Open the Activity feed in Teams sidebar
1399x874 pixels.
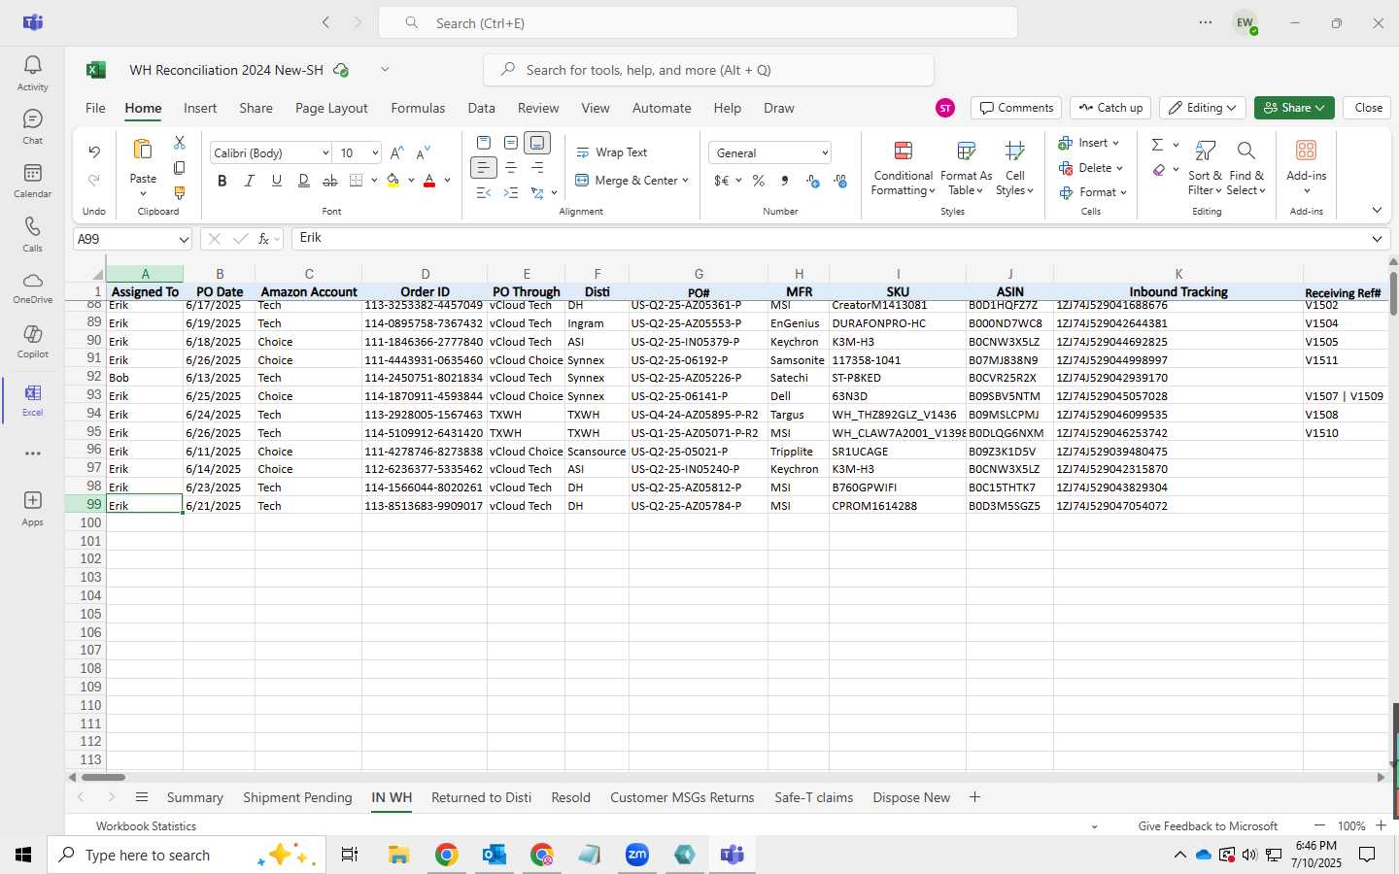[32, 73]
